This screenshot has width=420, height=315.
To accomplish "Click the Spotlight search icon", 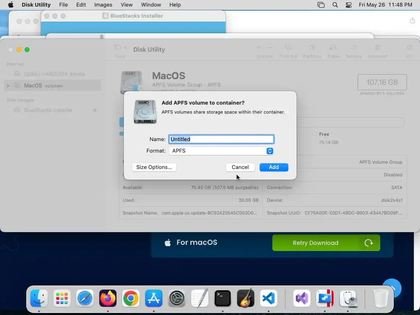I will (x=335, y=5).
